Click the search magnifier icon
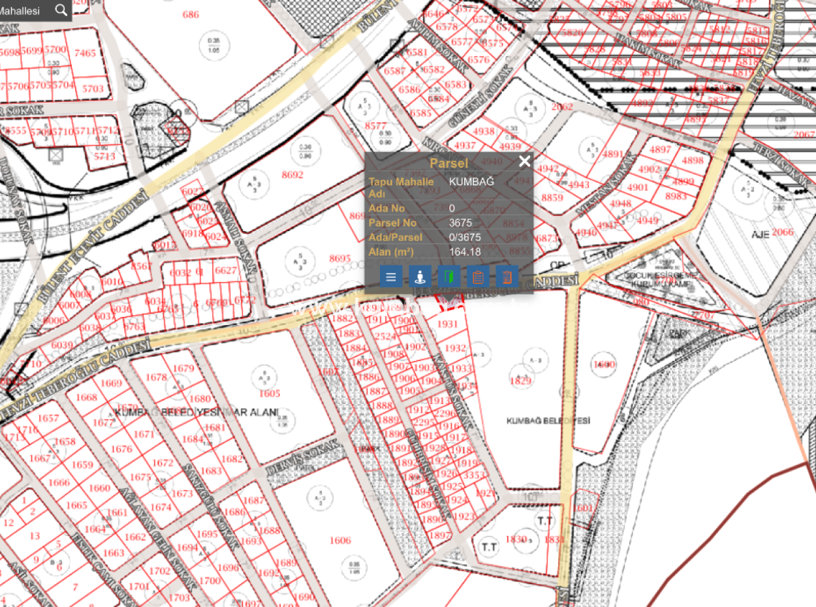816x607 pixels. coord(61,10)
